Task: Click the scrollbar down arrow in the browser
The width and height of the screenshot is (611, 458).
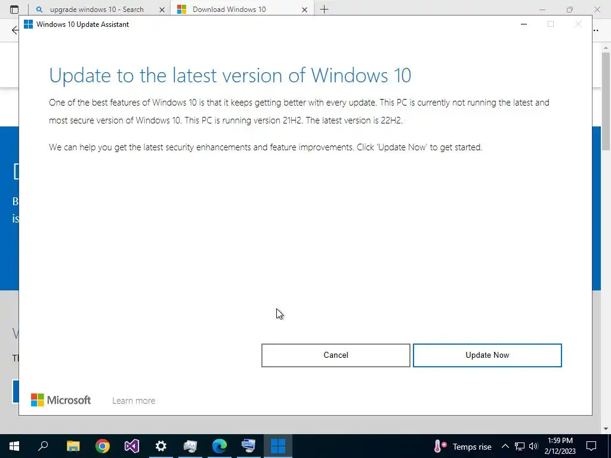Action: (x=606, y=429)
